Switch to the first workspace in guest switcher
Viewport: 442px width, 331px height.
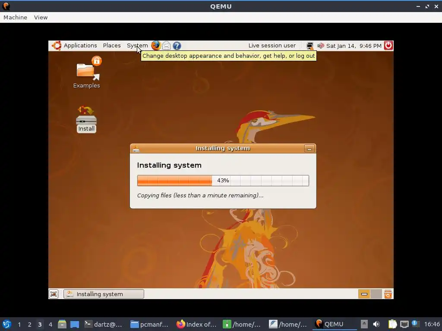pos(364,294)
